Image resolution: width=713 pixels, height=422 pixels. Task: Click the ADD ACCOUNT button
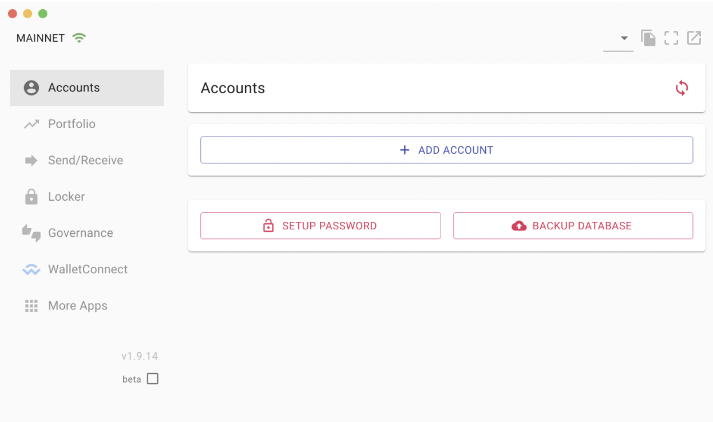446,150
